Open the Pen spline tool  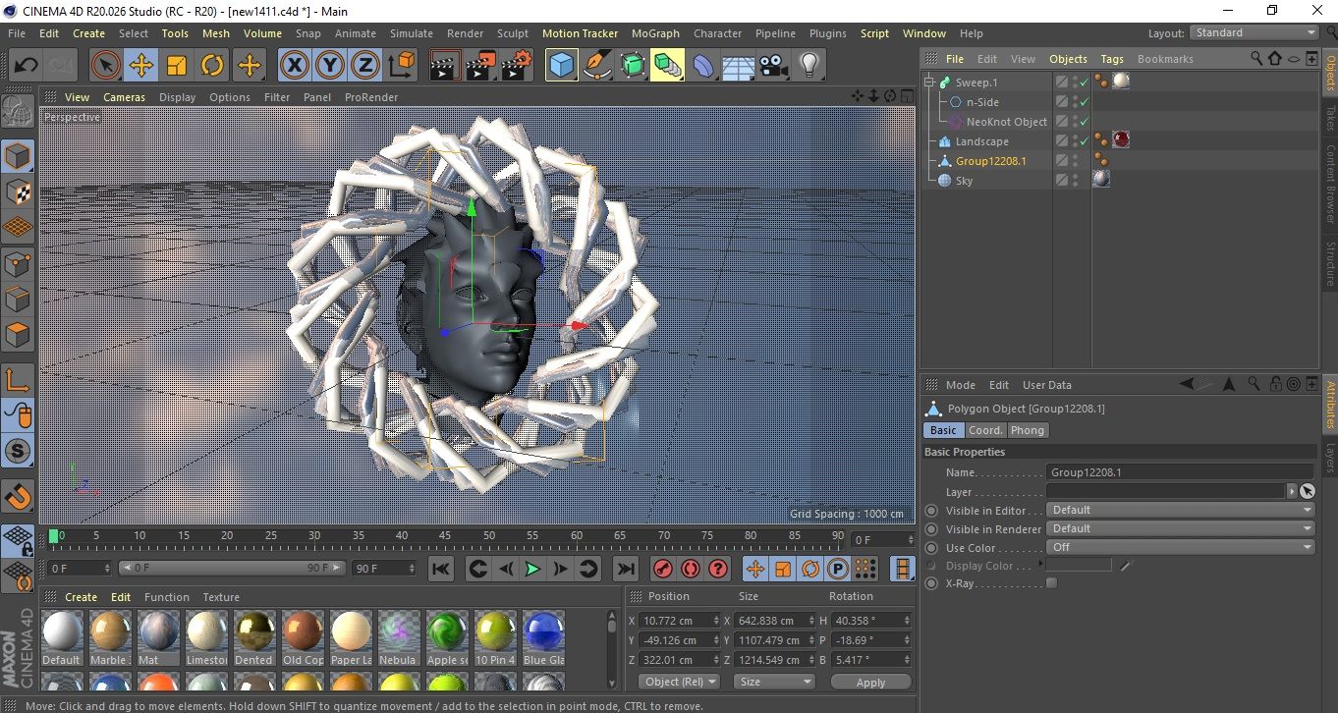(597, 66)
